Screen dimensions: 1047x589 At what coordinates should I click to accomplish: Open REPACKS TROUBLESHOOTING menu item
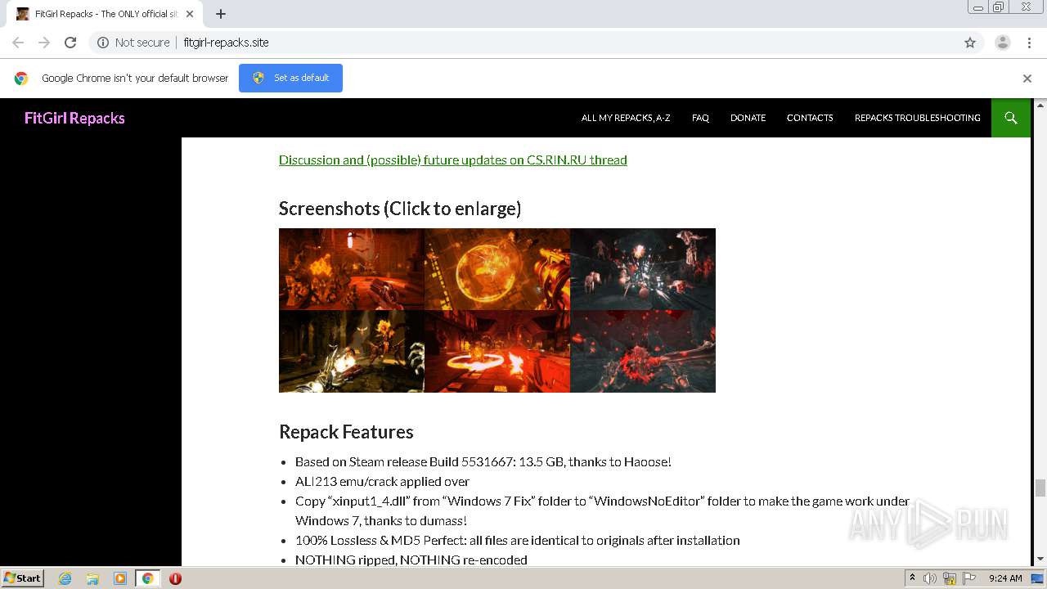(918, 118)
